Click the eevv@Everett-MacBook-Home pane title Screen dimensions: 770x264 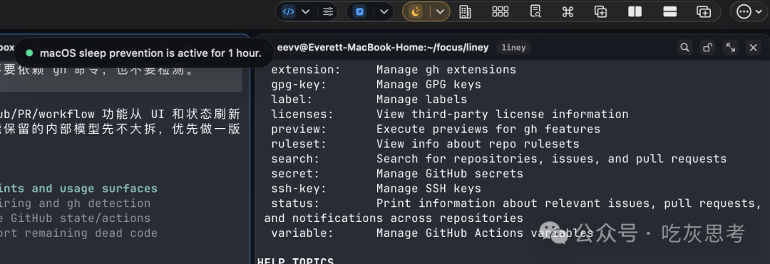click(x=383, y=48)
